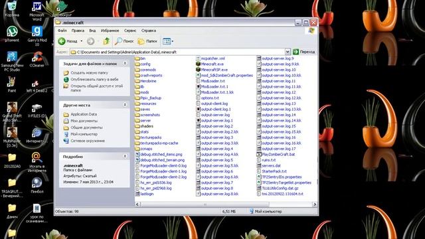Open the Справка menu
This screenshot has height=239, width=425.
point(149,31)
